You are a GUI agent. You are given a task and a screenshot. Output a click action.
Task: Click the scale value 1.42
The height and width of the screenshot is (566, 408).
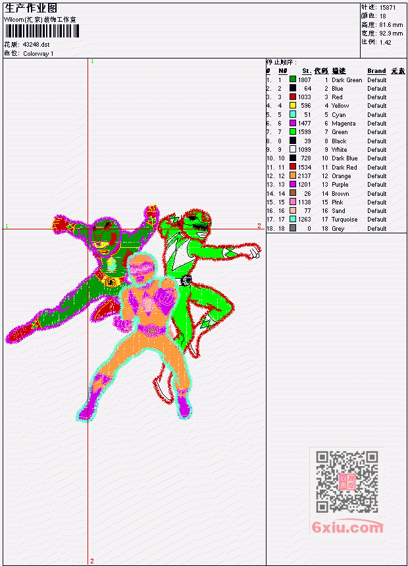[385, 42]
